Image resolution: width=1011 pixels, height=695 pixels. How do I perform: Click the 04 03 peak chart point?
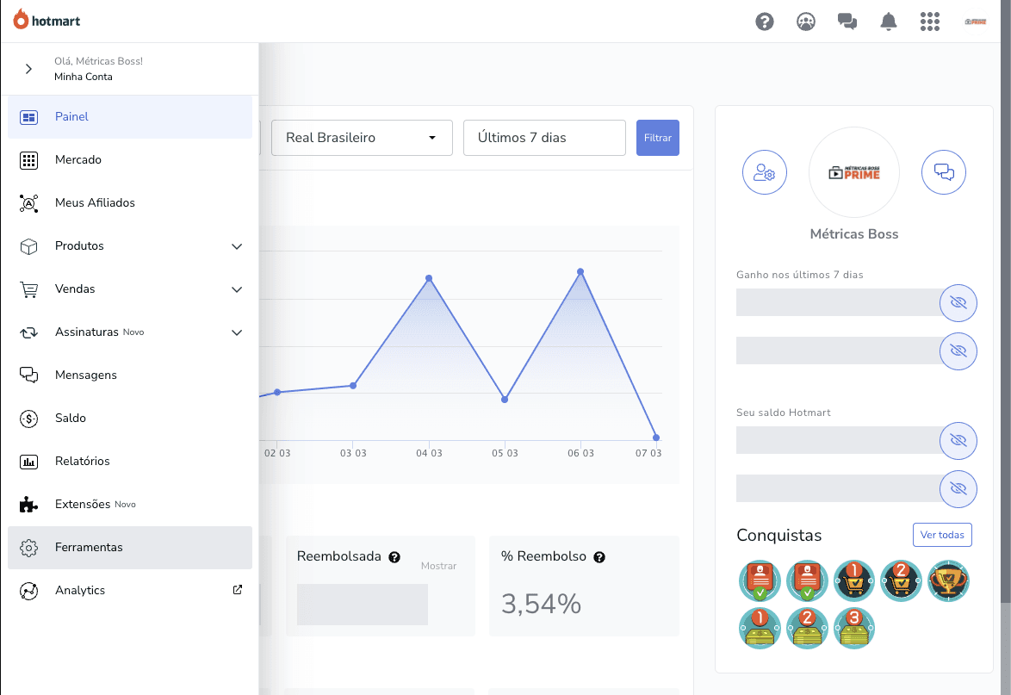point(429,278)
